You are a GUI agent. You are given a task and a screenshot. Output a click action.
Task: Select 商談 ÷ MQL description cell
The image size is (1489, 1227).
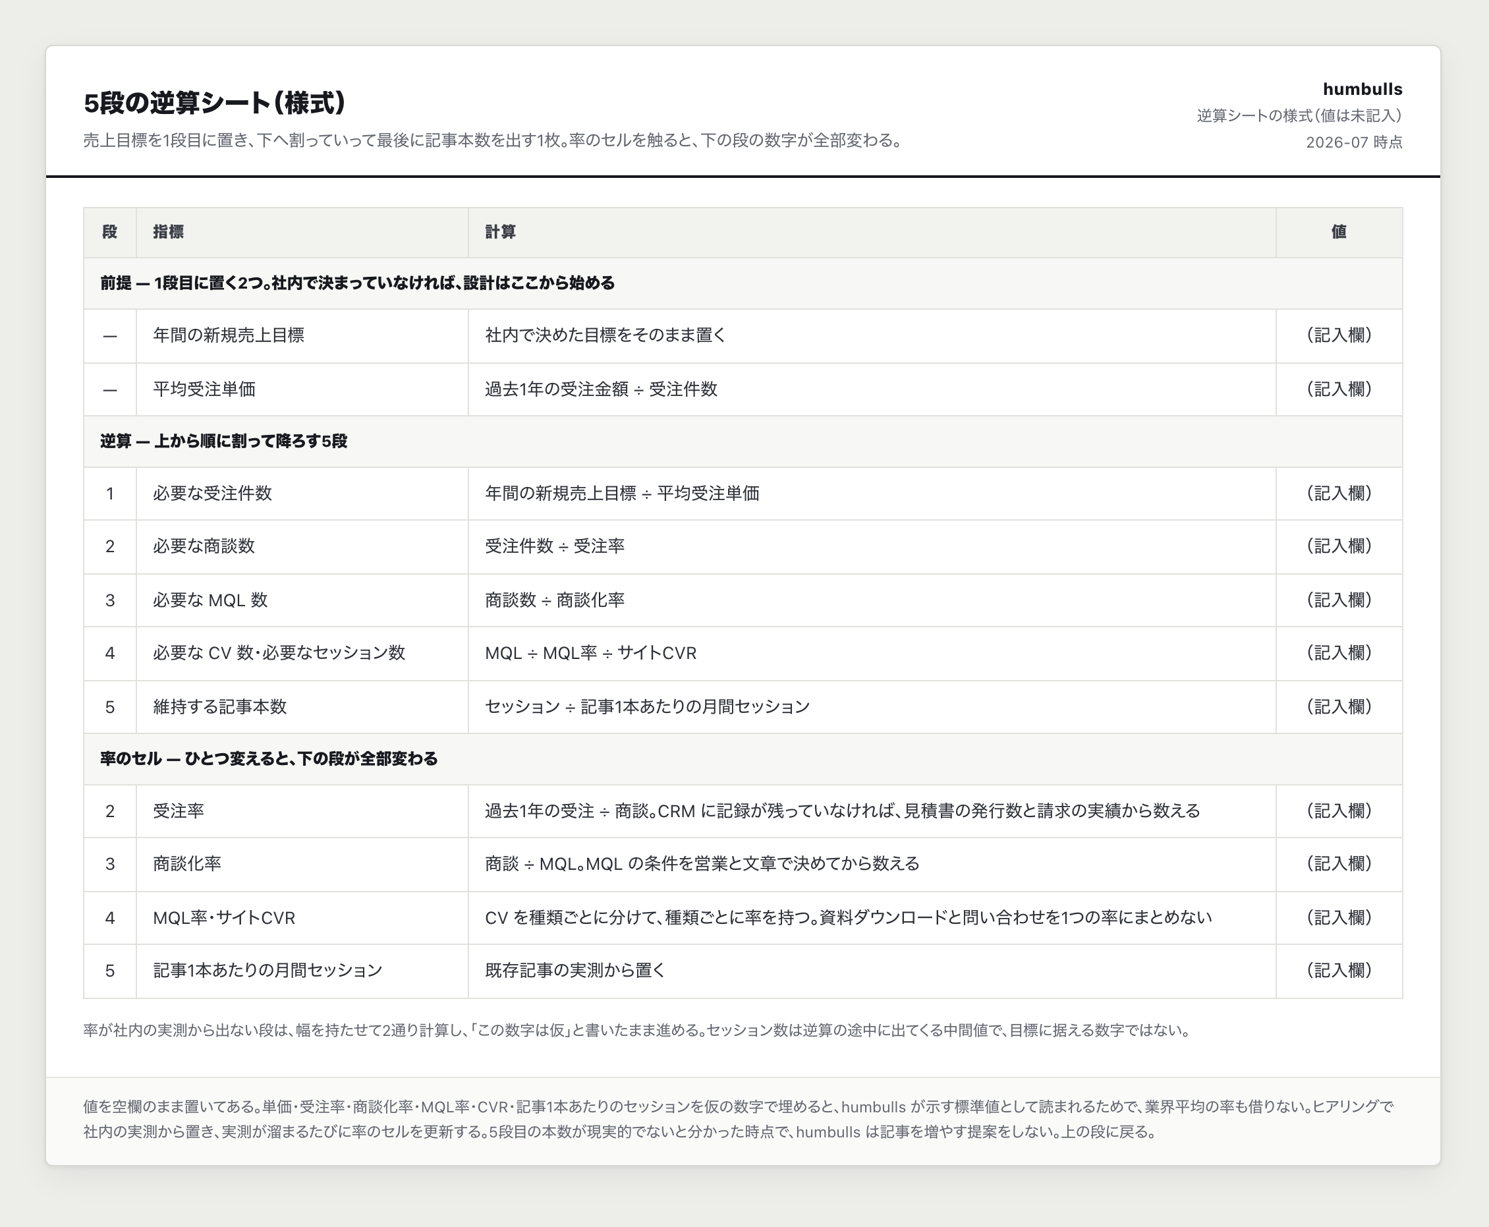(x=872, y=864)
